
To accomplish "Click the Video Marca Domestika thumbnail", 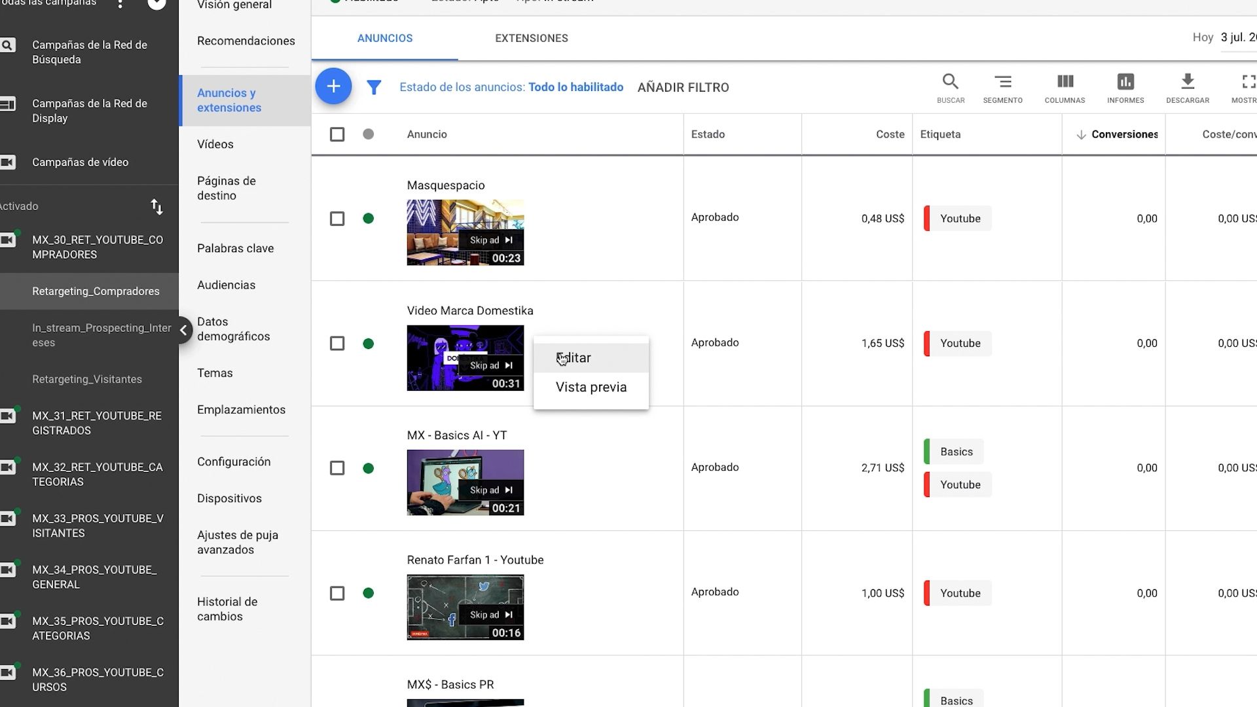I will [465, 358].
